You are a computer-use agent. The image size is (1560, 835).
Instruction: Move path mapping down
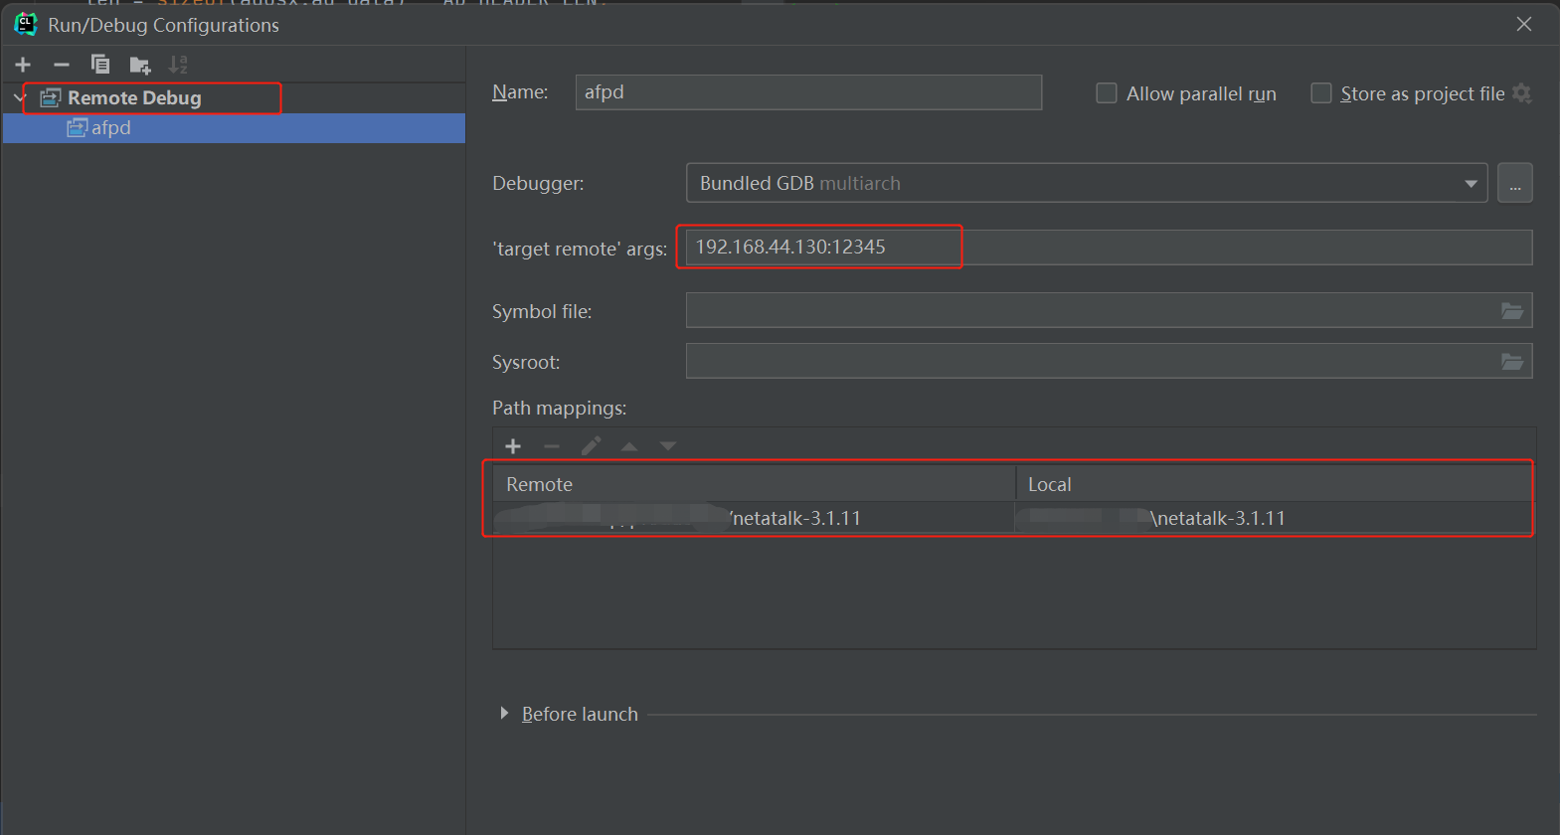pos(668,446)
